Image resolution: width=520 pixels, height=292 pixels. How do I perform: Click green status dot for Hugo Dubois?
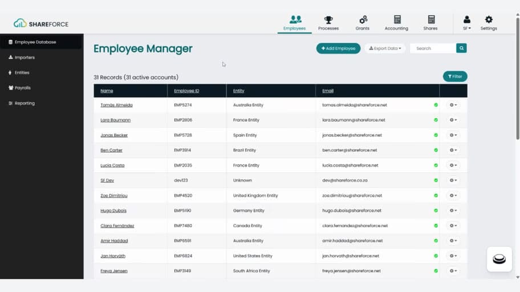(436, 211)
